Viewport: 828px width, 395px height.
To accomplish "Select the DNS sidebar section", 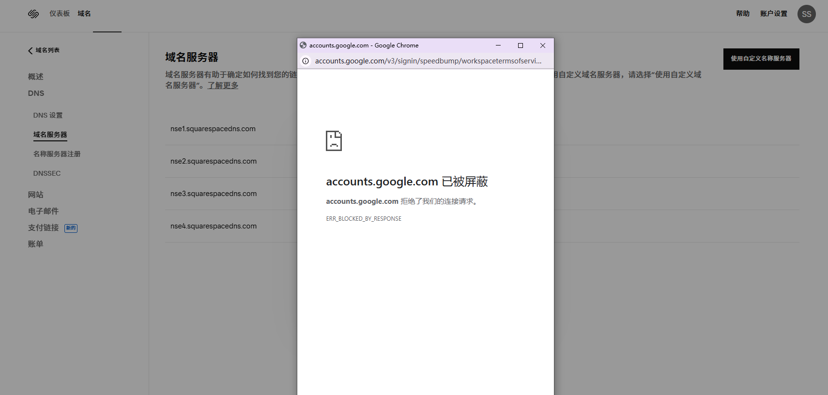I will [36, 93].
